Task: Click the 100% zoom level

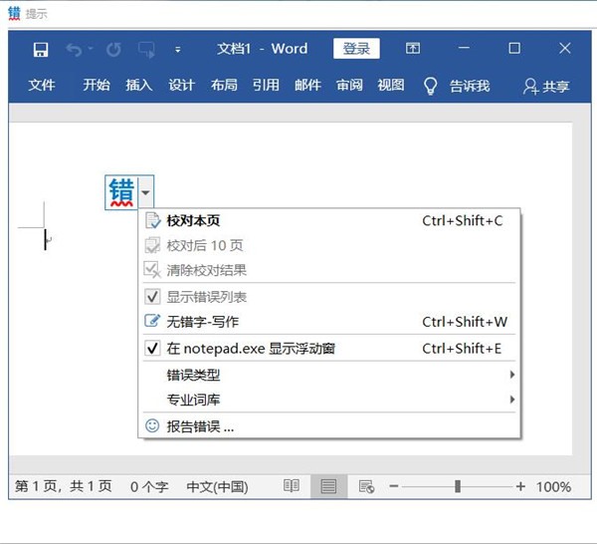Action: pyautogui.click(x=553, y=487)
